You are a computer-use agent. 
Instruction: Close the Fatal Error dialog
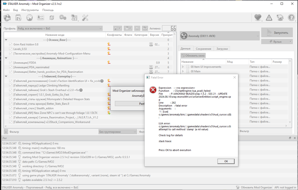click(x=235, y=77)
